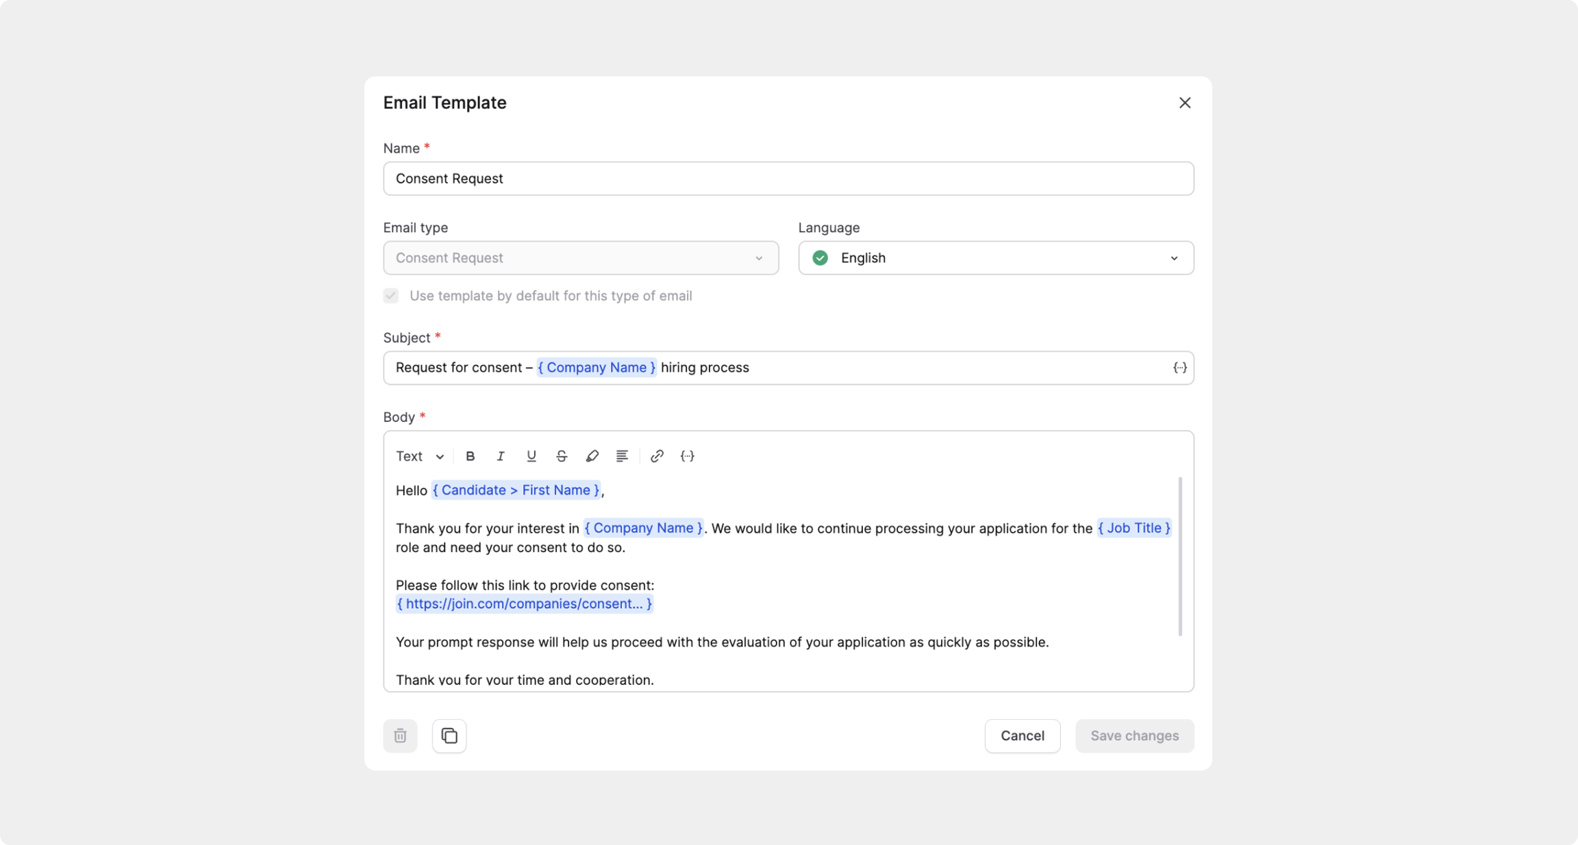Insert a hyperlink via link icon
The height and width of the screenshot is (845, 1578).
coord(657,456)
